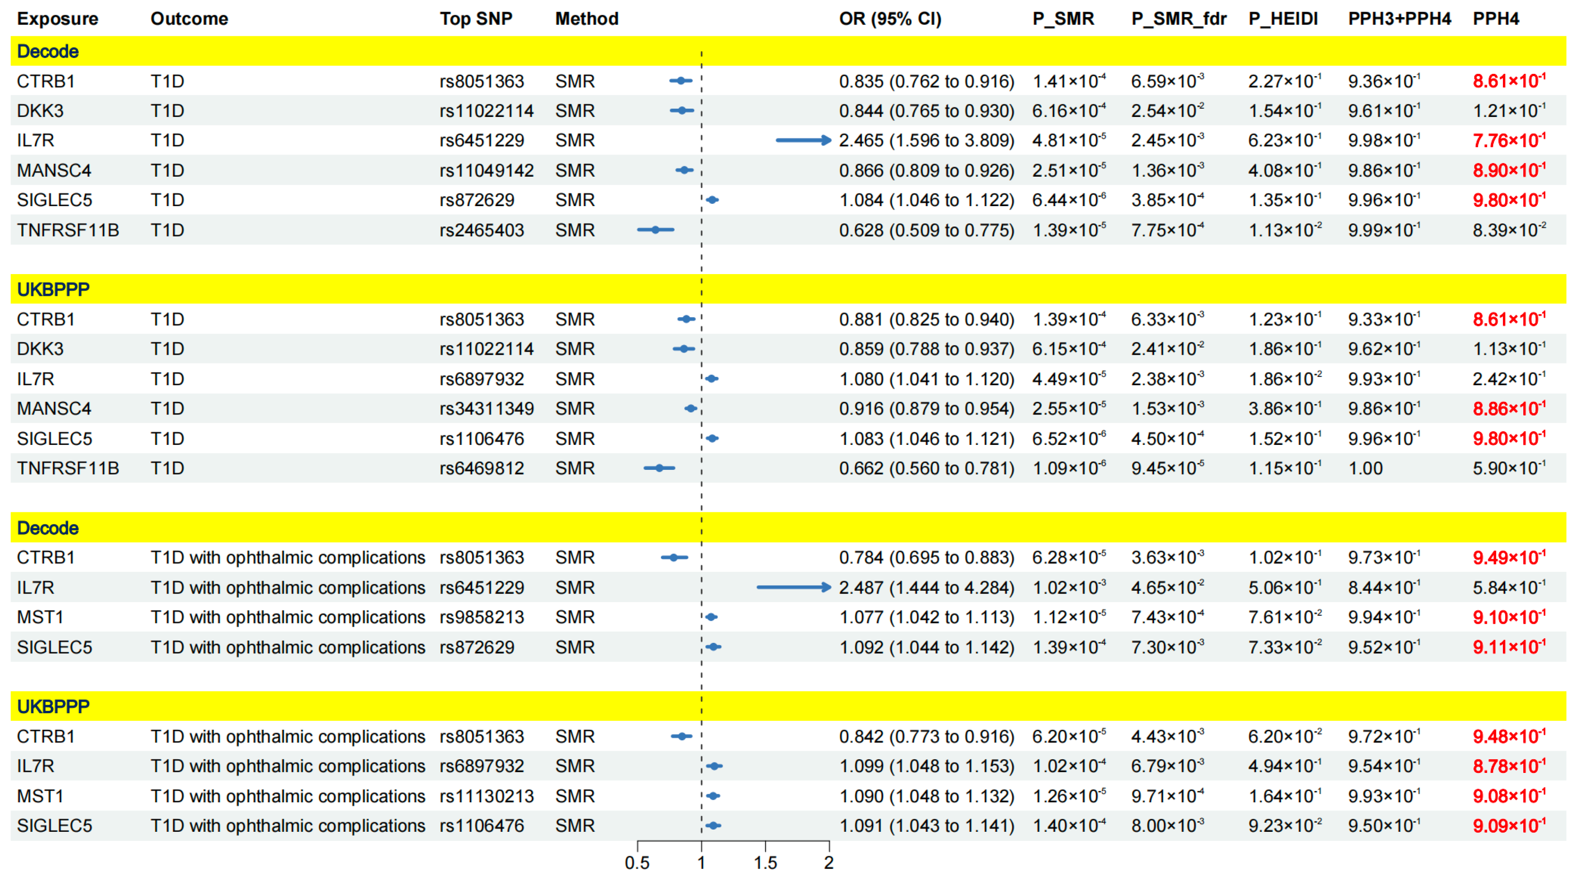Click the forest plot arrow for the Decode IL7R T1D row
This screenshot has width=1579, height=878.
click(x=802, y=140)
